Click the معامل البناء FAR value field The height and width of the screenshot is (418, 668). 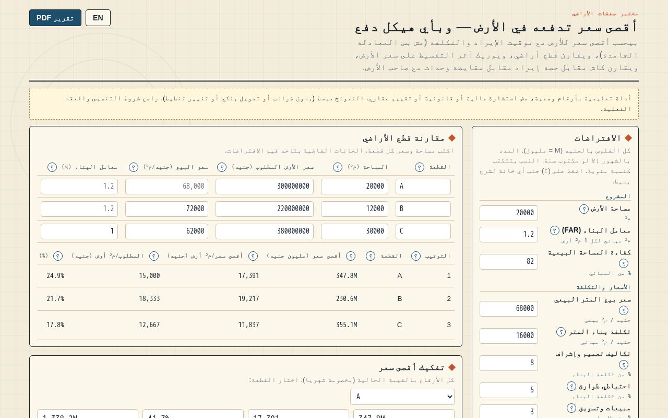tap(509, 235)
